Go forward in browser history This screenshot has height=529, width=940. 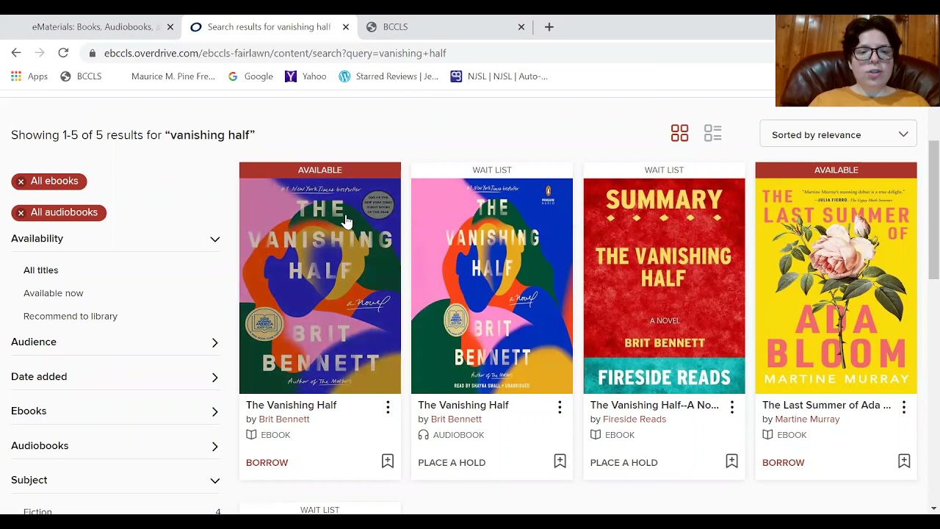coord(40,53)
